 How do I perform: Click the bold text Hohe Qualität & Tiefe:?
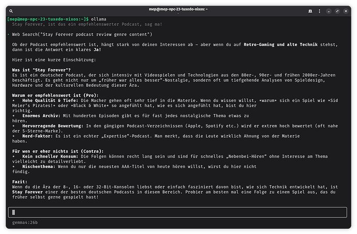pyautogui.click(x=50, y=100)
